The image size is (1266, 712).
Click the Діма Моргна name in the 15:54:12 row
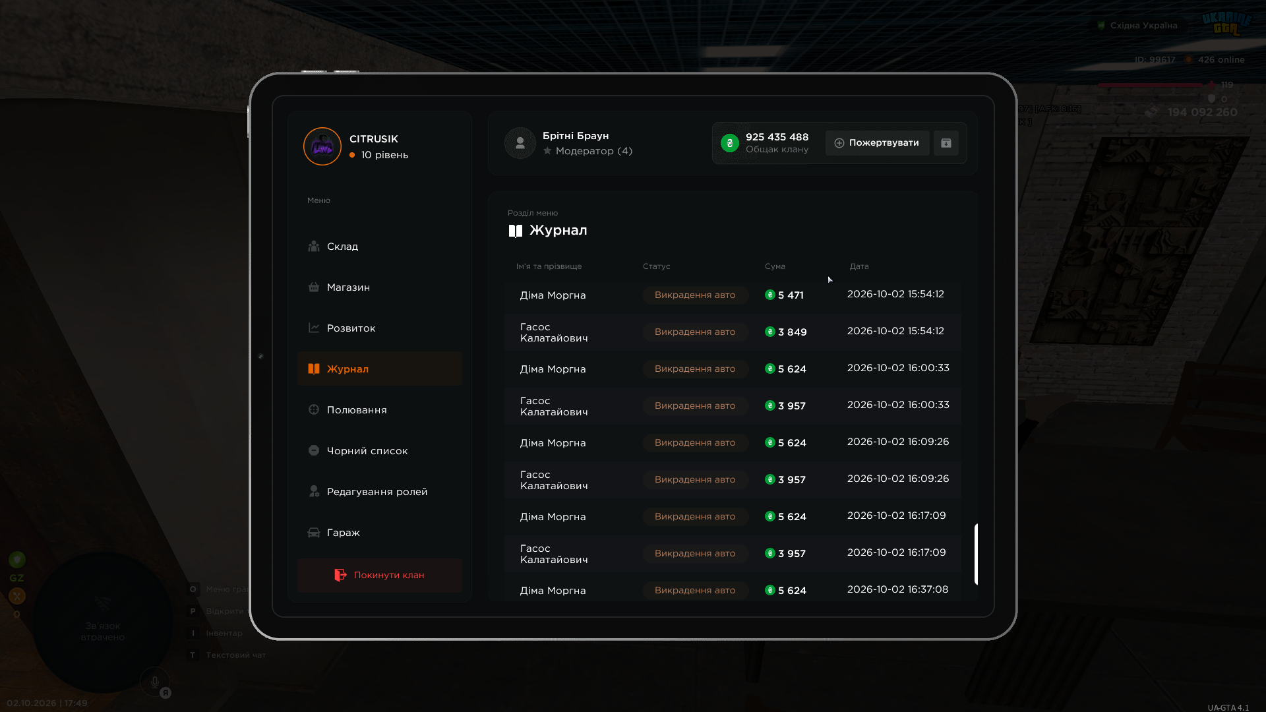click(553, 295)
